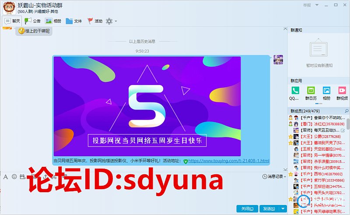Open title bar dropdown menu arrow
Image resolution: width=350 pixels, height=215 pixels.
click(x=317, y=5)
